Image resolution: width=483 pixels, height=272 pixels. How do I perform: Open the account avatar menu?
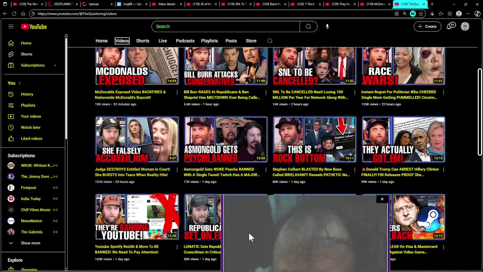(465, 26)
